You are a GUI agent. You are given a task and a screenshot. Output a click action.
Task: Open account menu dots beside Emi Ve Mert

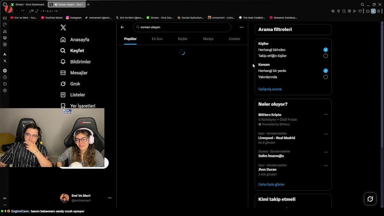[x=109, y=198]
